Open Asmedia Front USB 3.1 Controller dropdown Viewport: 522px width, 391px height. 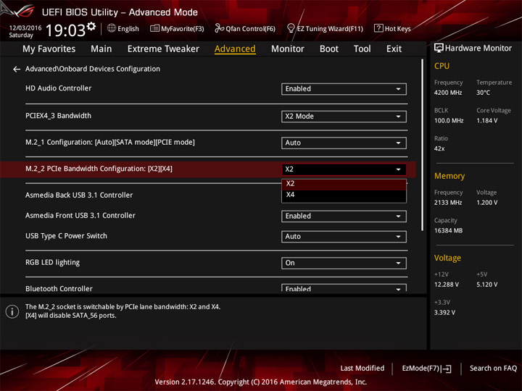click(x=344, y=216)
